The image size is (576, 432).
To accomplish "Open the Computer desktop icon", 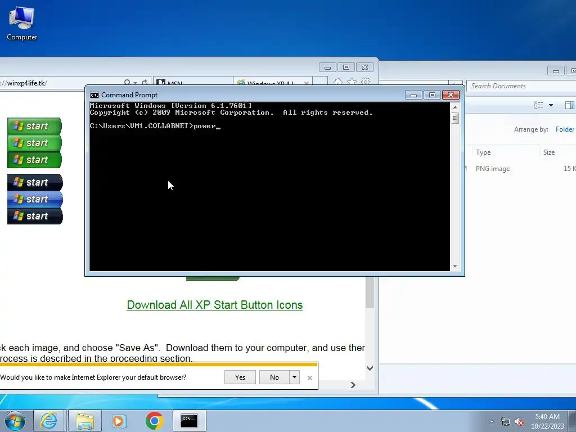I will click(22, 23).
